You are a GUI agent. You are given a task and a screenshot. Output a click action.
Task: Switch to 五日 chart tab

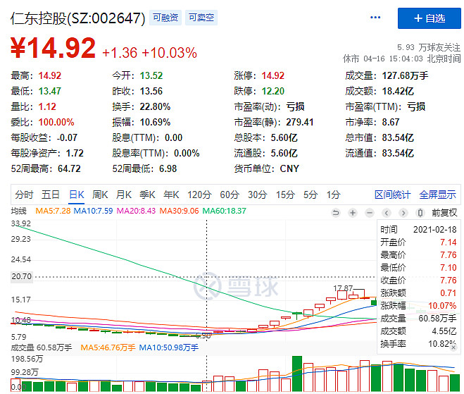[x=51, y=195]
